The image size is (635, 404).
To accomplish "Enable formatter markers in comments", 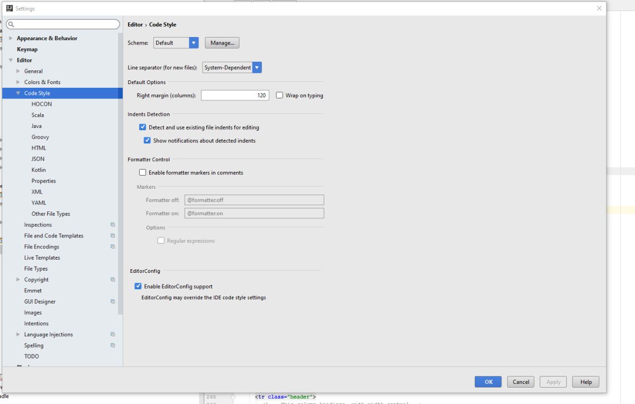I will pos(142,172).
